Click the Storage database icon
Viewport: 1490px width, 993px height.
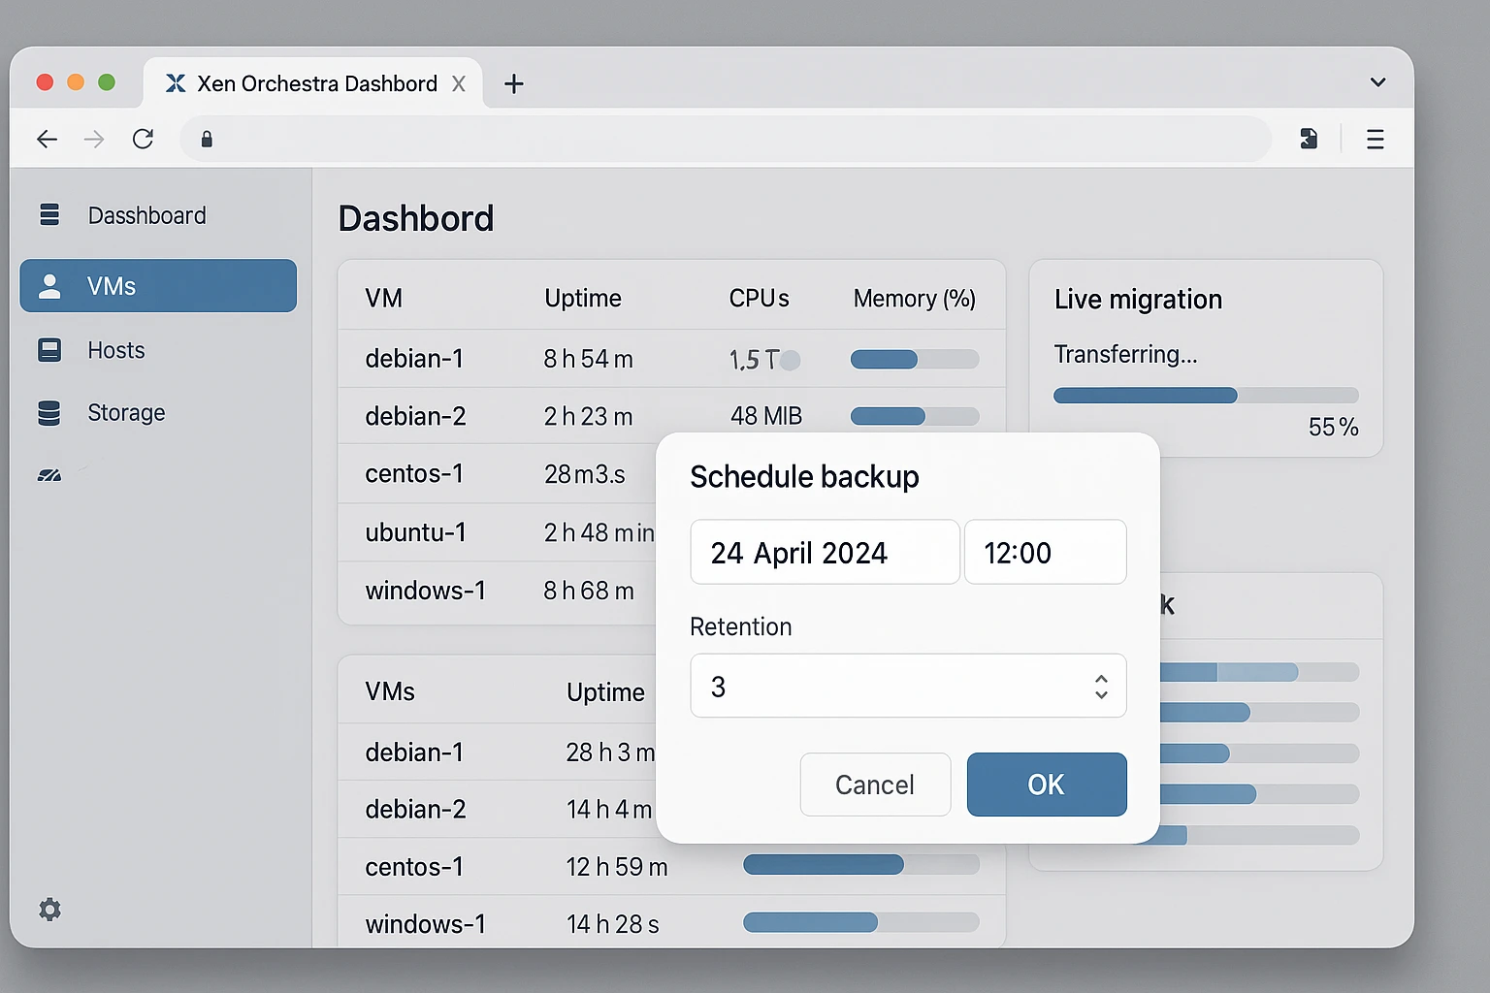point(49,413)
